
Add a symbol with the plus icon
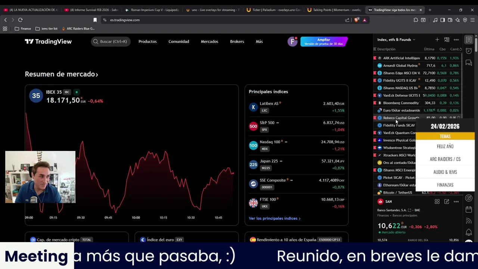tap(437, 40)
